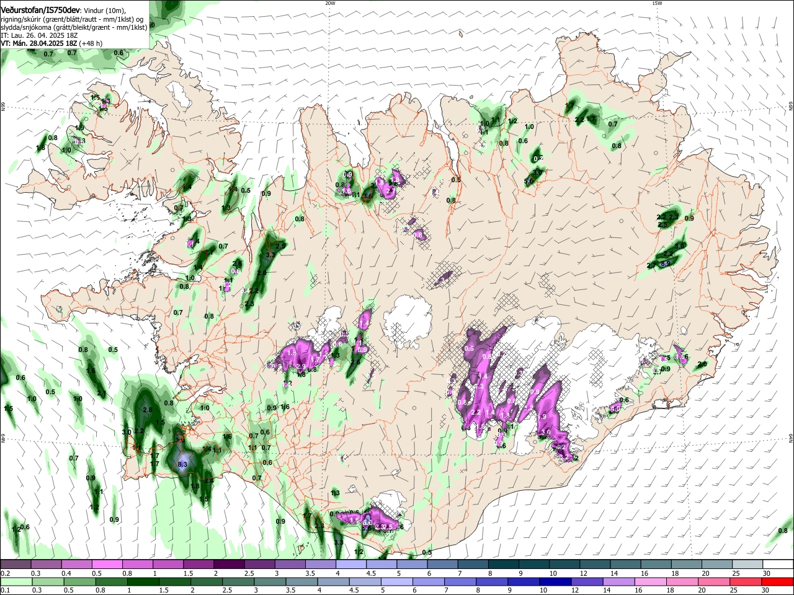Pick the red 30 swatch in the rain legend
794x595 pixels.
pos(778,581)
